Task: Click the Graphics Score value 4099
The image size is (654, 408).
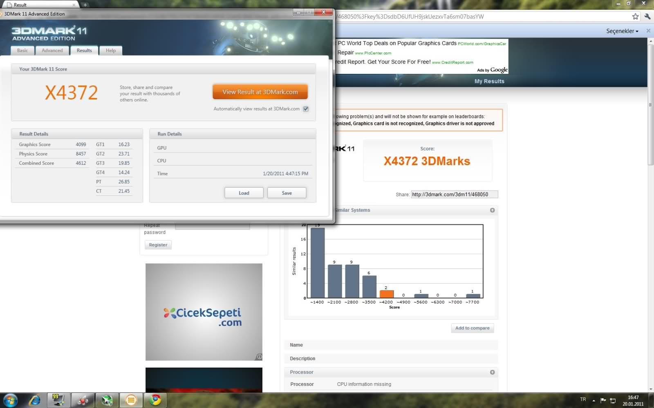Action: (x=81, y=144)
